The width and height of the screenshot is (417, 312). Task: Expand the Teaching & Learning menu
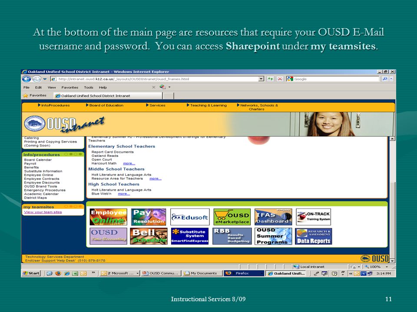click(207, 105)
